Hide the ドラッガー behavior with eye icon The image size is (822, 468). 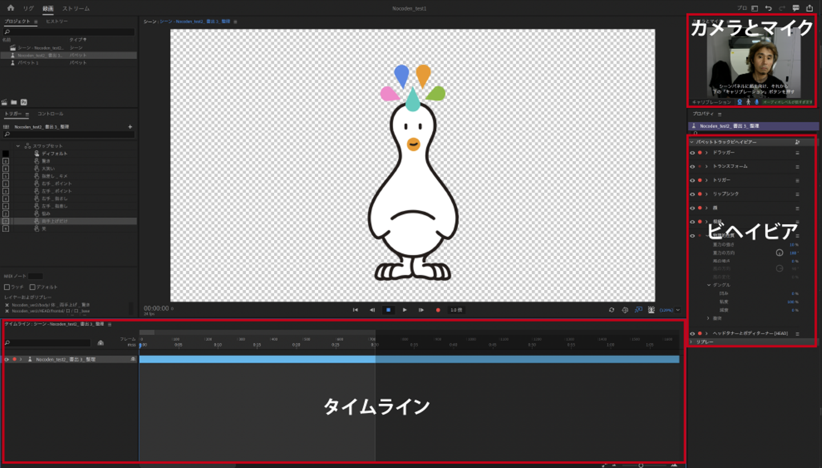pyautogui.click(x=692, y=153)
